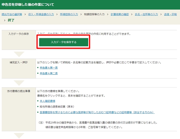This screenshot has width=180, height=139.
Task: Click the 領収書は確定申告期限等から5年間 note line
Action: 84,127
